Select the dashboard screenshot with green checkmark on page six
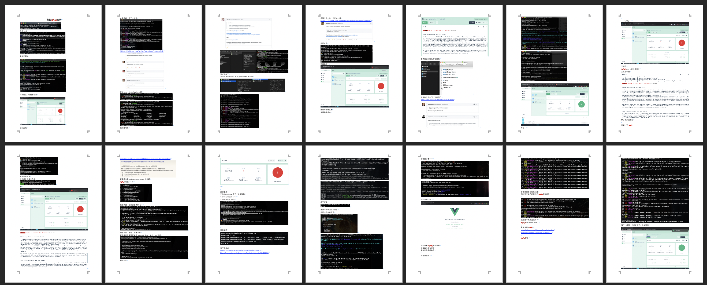 [555, 105]
